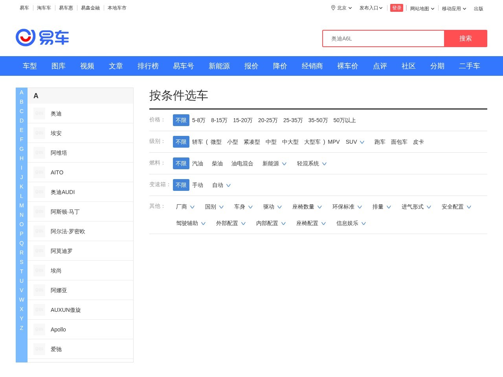The height and width of the screenshot is (377, 503).
Task: Click the AITO brand logo
Action: tap(39, 172)
